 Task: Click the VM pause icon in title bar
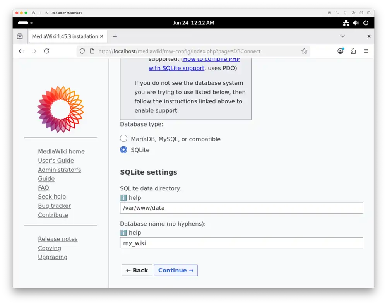(x=41, y=13)
